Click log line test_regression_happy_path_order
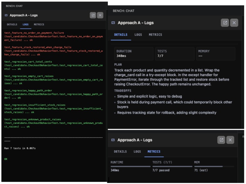Viewport: 246px width, 184px height. [53, 94]
